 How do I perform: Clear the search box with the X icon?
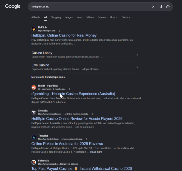click(x=153, y=7)
